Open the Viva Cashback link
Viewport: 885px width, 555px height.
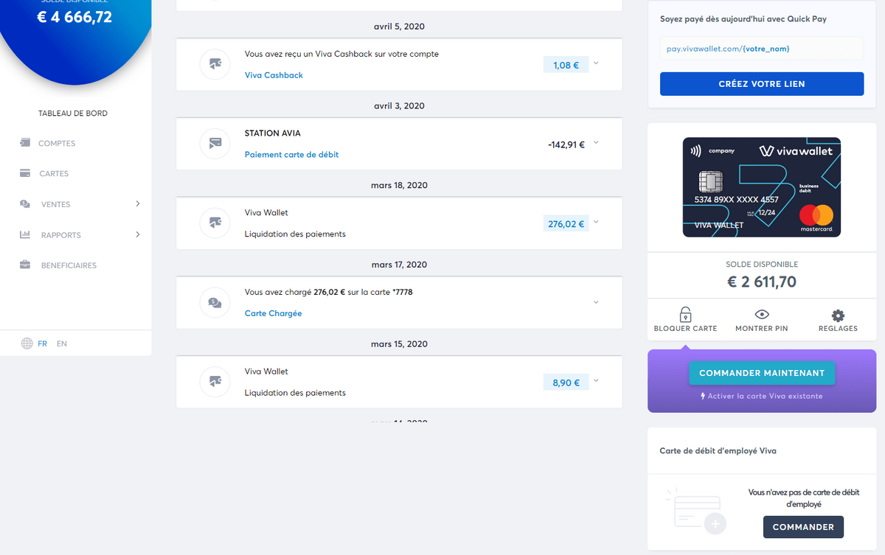(274, 75)
